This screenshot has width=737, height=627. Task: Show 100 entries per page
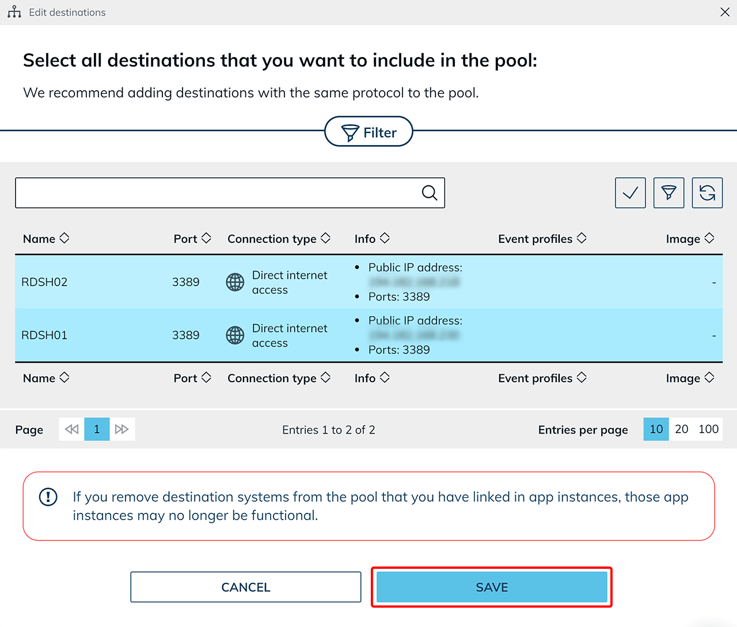tap(708, 430)
